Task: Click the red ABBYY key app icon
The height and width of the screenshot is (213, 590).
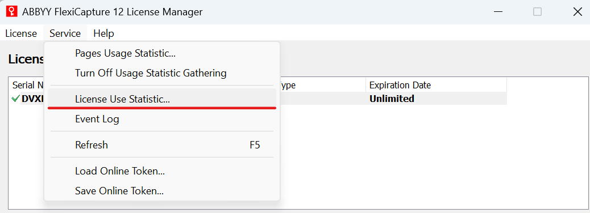Action: (x=12, y=12)
